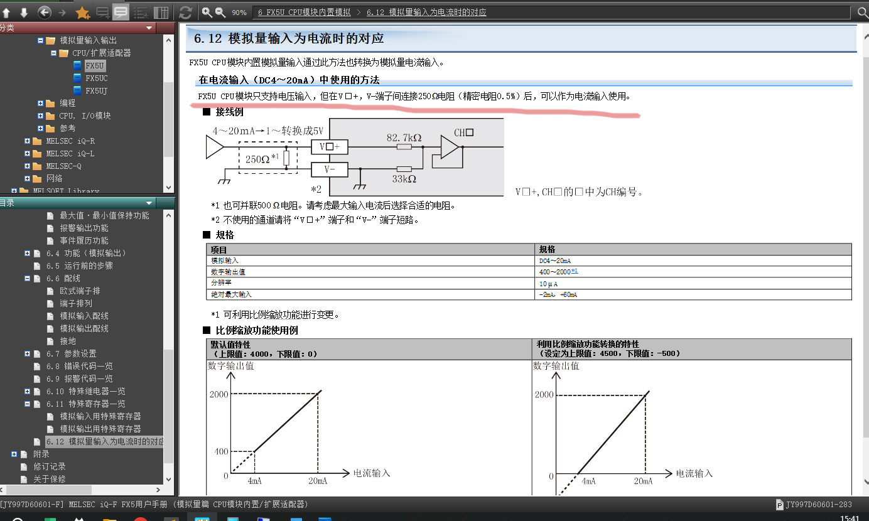The width and height of the screenshot is (869, 521).
Task: Toggle the column layout view icon
Action: [161, 13]
